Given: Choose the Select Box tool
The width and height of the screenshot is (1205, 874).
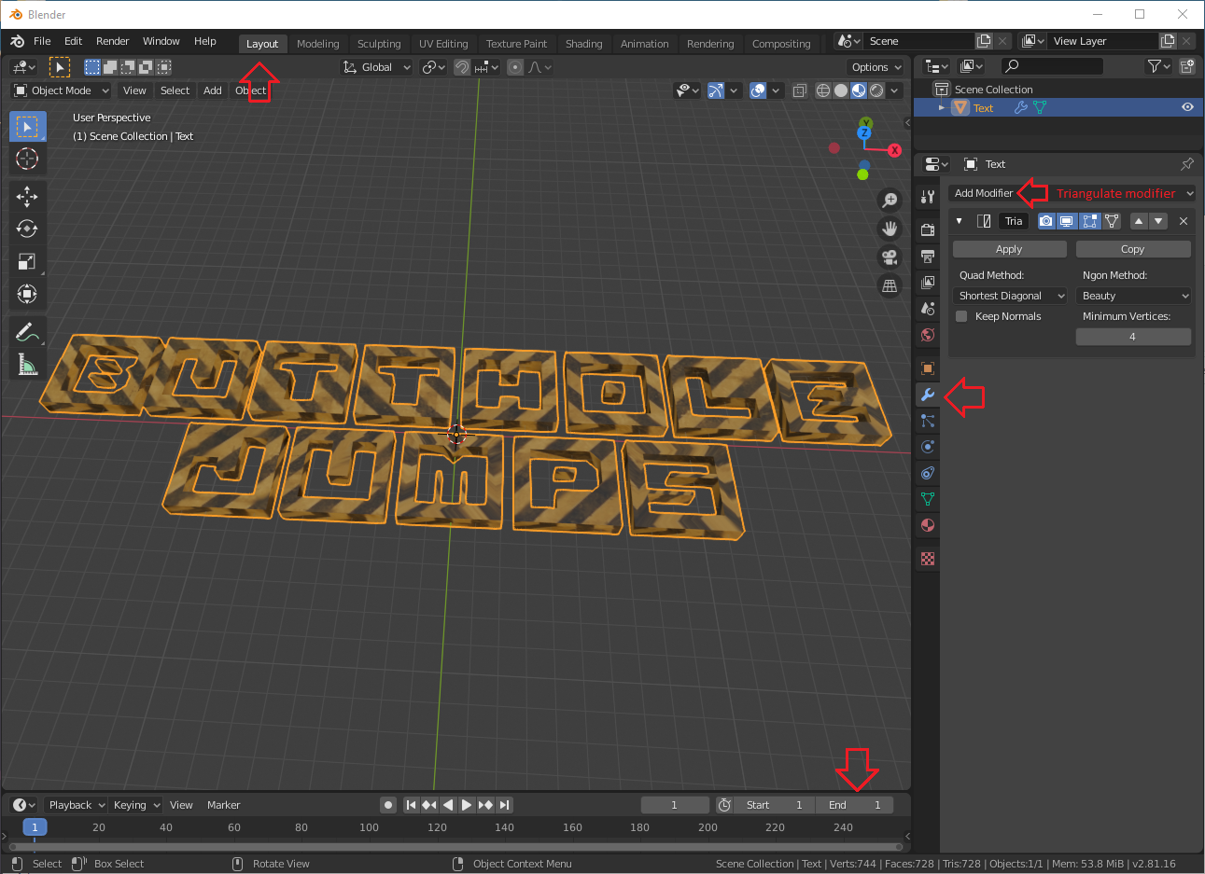Looking at the screenshot, I should click(27, 127).
